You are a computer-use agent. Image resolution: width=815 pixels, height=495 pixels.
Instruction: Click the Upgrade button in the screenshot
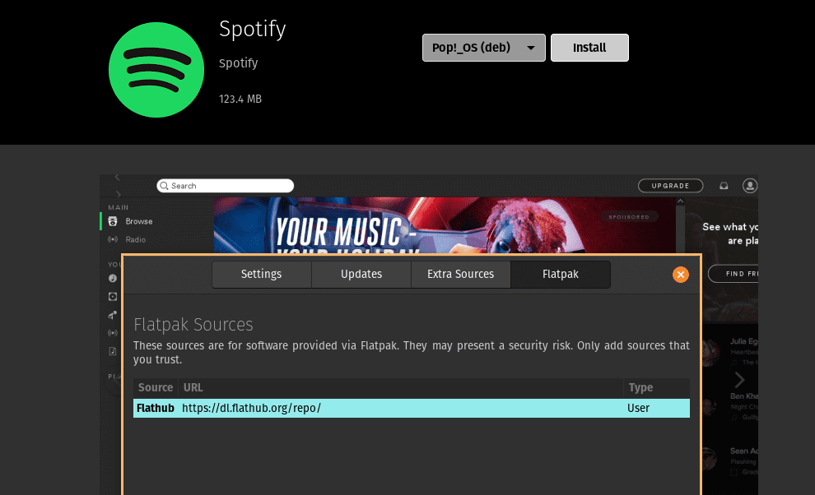[670, 186]
